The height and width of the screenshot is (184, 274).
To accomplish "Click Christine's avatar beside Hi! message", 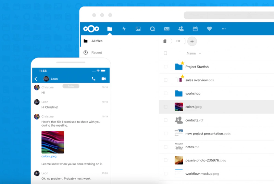I will click(37, 87).
